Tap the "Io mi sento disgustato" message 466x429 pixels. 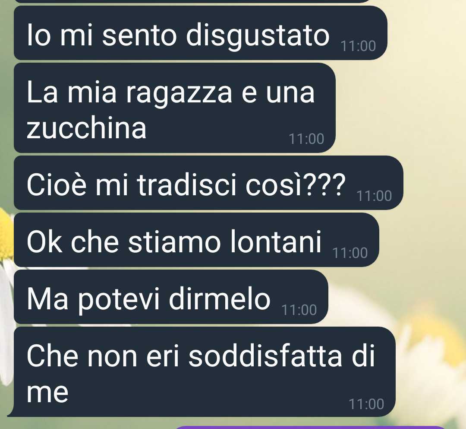(x=201, y=33)
